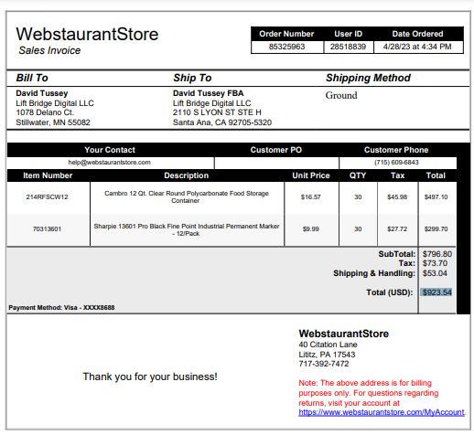Viewport: 474px width, 435px height.
Task: Click the date ordered 4/28/23 at 4:34 PM
Action: pos(417,47)
